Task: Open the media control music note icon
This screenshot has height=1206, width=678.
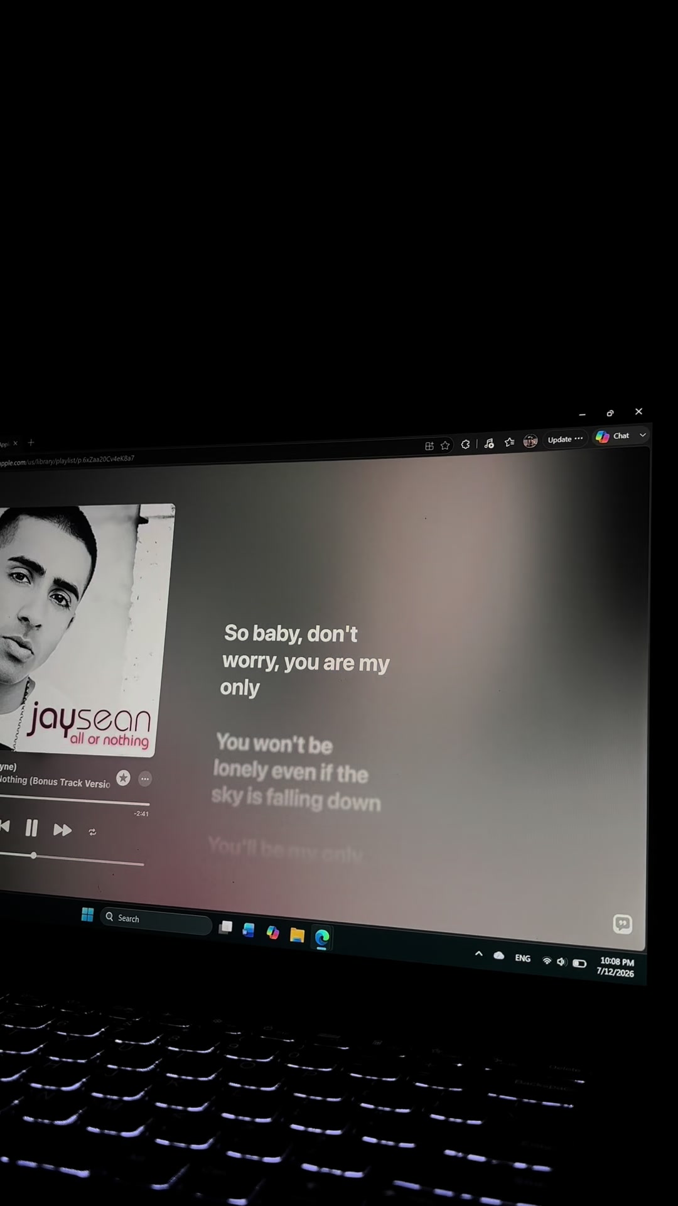Action: [x=489, y=443]
